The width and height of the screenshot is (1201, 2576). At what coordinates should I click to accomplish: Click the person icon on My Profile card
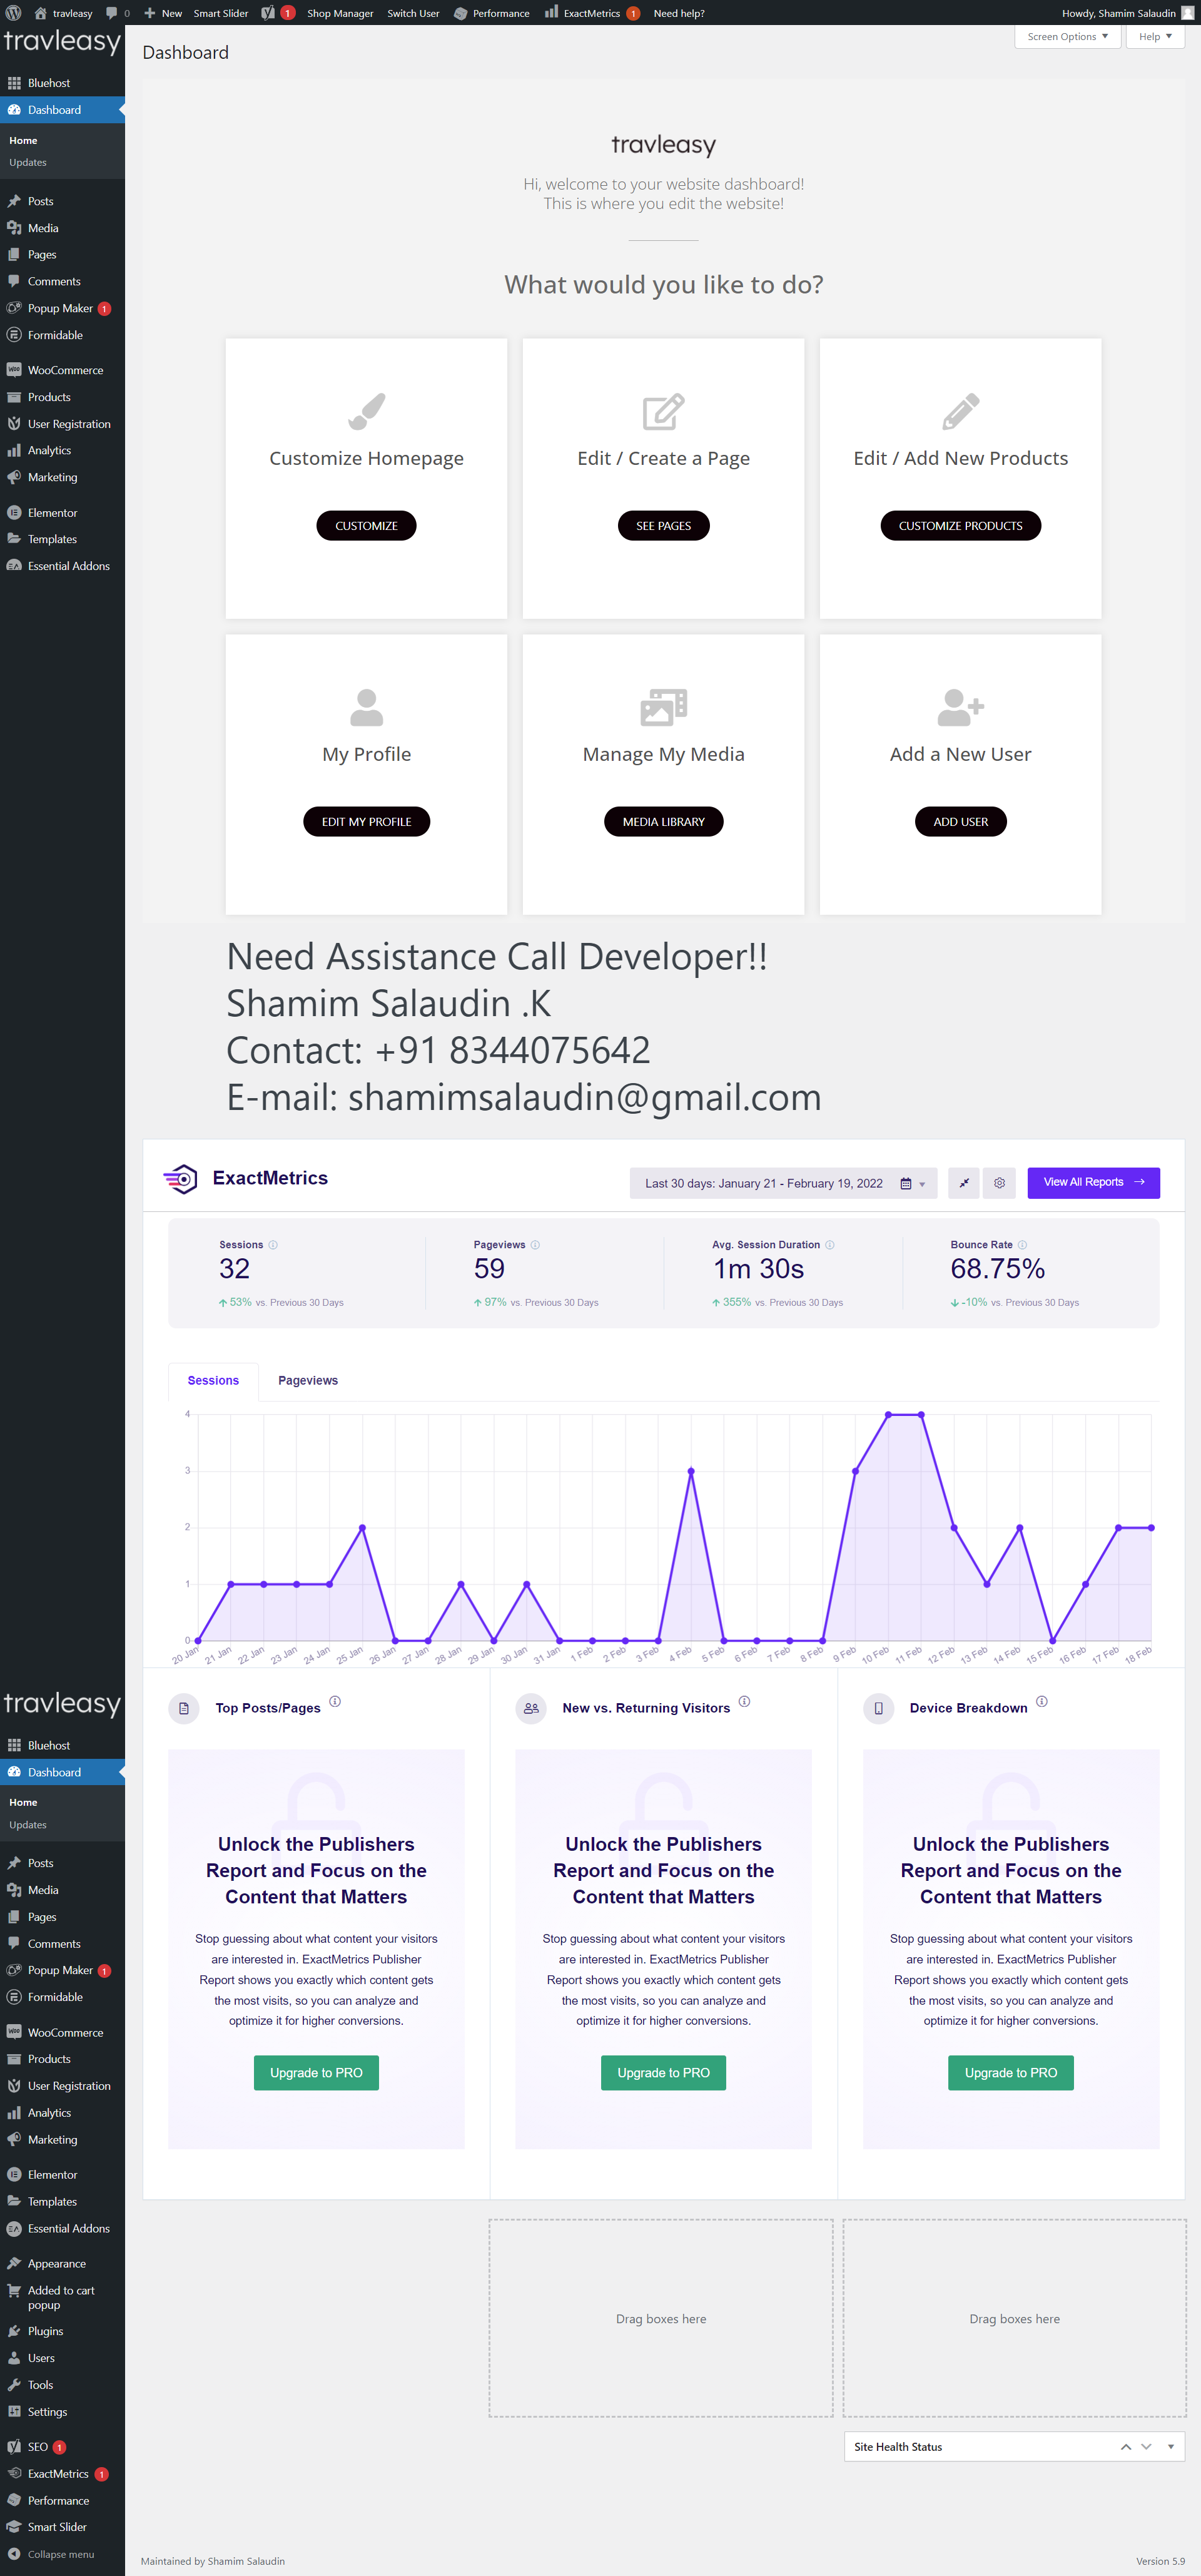tap(366, 707)
